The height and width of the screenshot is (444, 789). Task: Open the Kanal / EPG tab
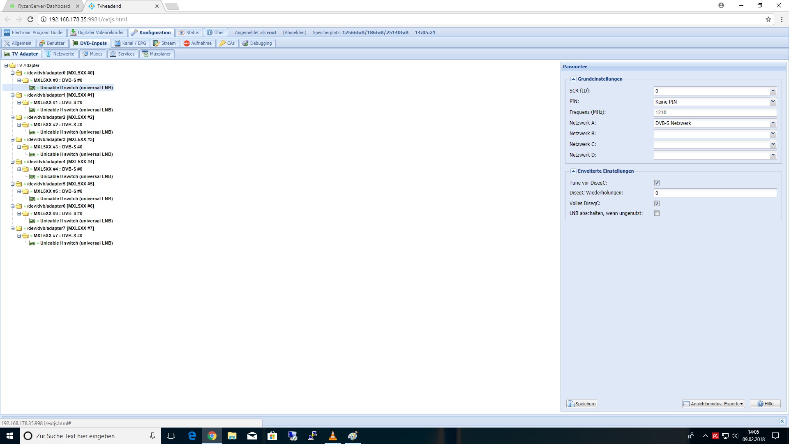point(130,43)
